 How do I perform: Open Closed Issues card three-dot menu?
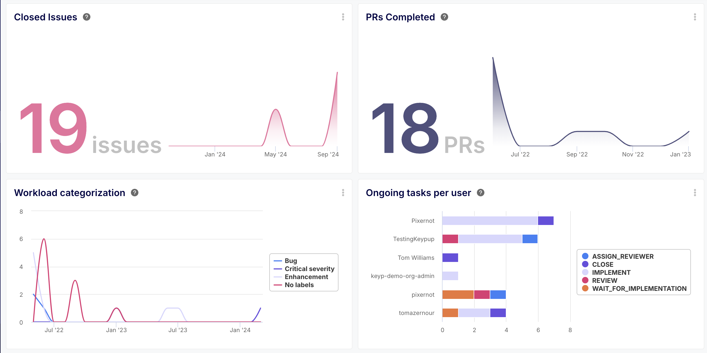343,17
